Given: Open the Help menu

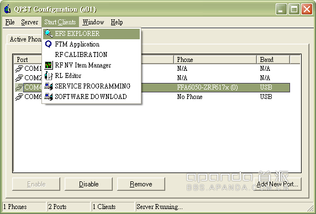Looking at the screenshot, I should (x=117, y=22).
